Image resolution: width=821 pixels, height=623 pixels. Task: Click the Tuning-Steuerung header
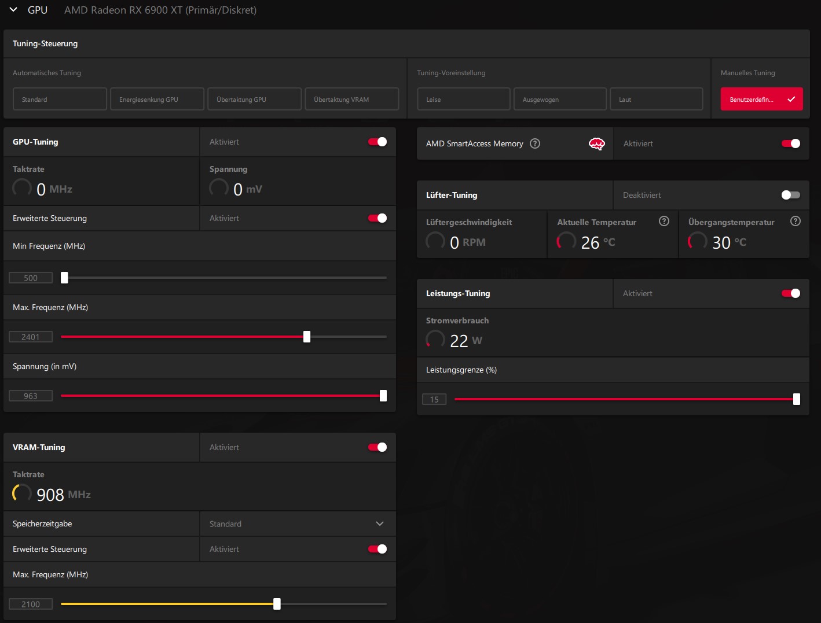[x=45, y=43]
